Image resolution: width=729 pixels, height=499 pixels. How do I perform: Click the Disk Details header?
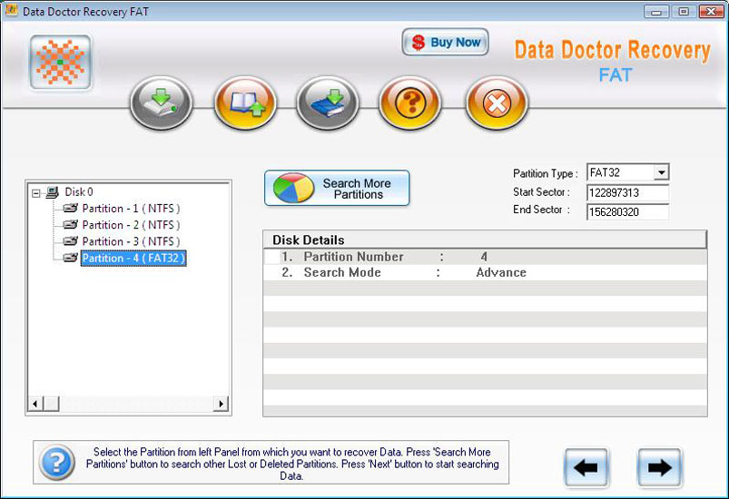point(485,240)
